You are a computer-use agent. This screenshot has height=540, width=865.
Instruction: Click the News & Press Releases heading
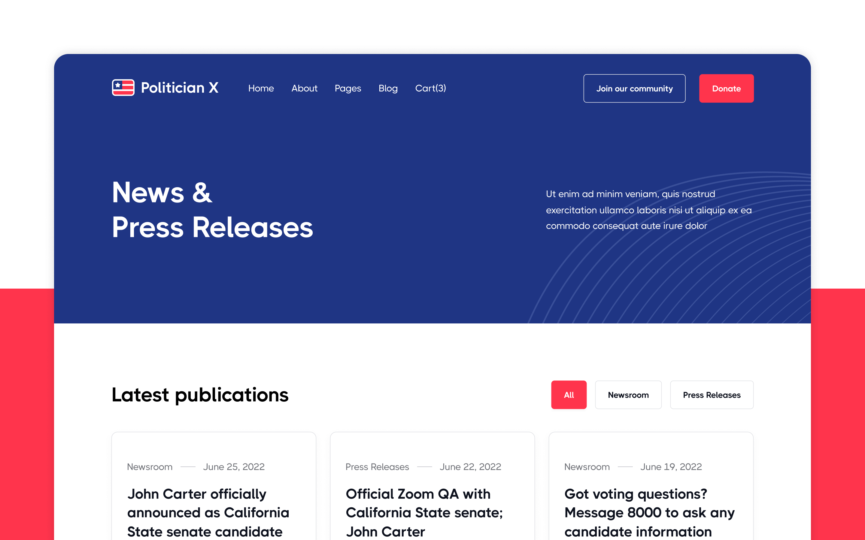coord(212,210)
